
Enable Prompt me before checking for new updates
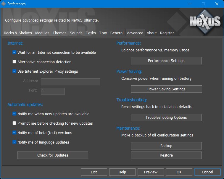[14, 123]
